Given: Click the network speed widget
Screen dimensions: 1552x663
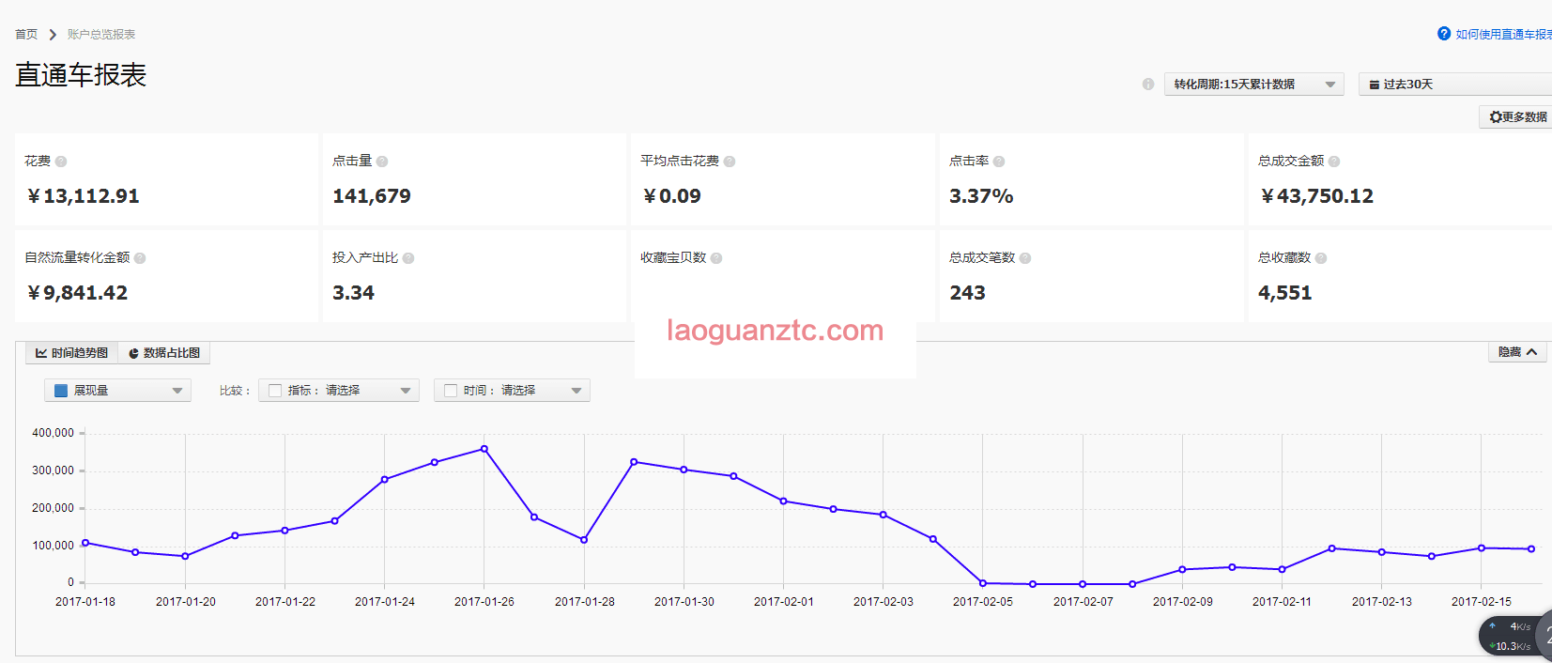Looking at the screenshot, I should (x=1514, y=637).
